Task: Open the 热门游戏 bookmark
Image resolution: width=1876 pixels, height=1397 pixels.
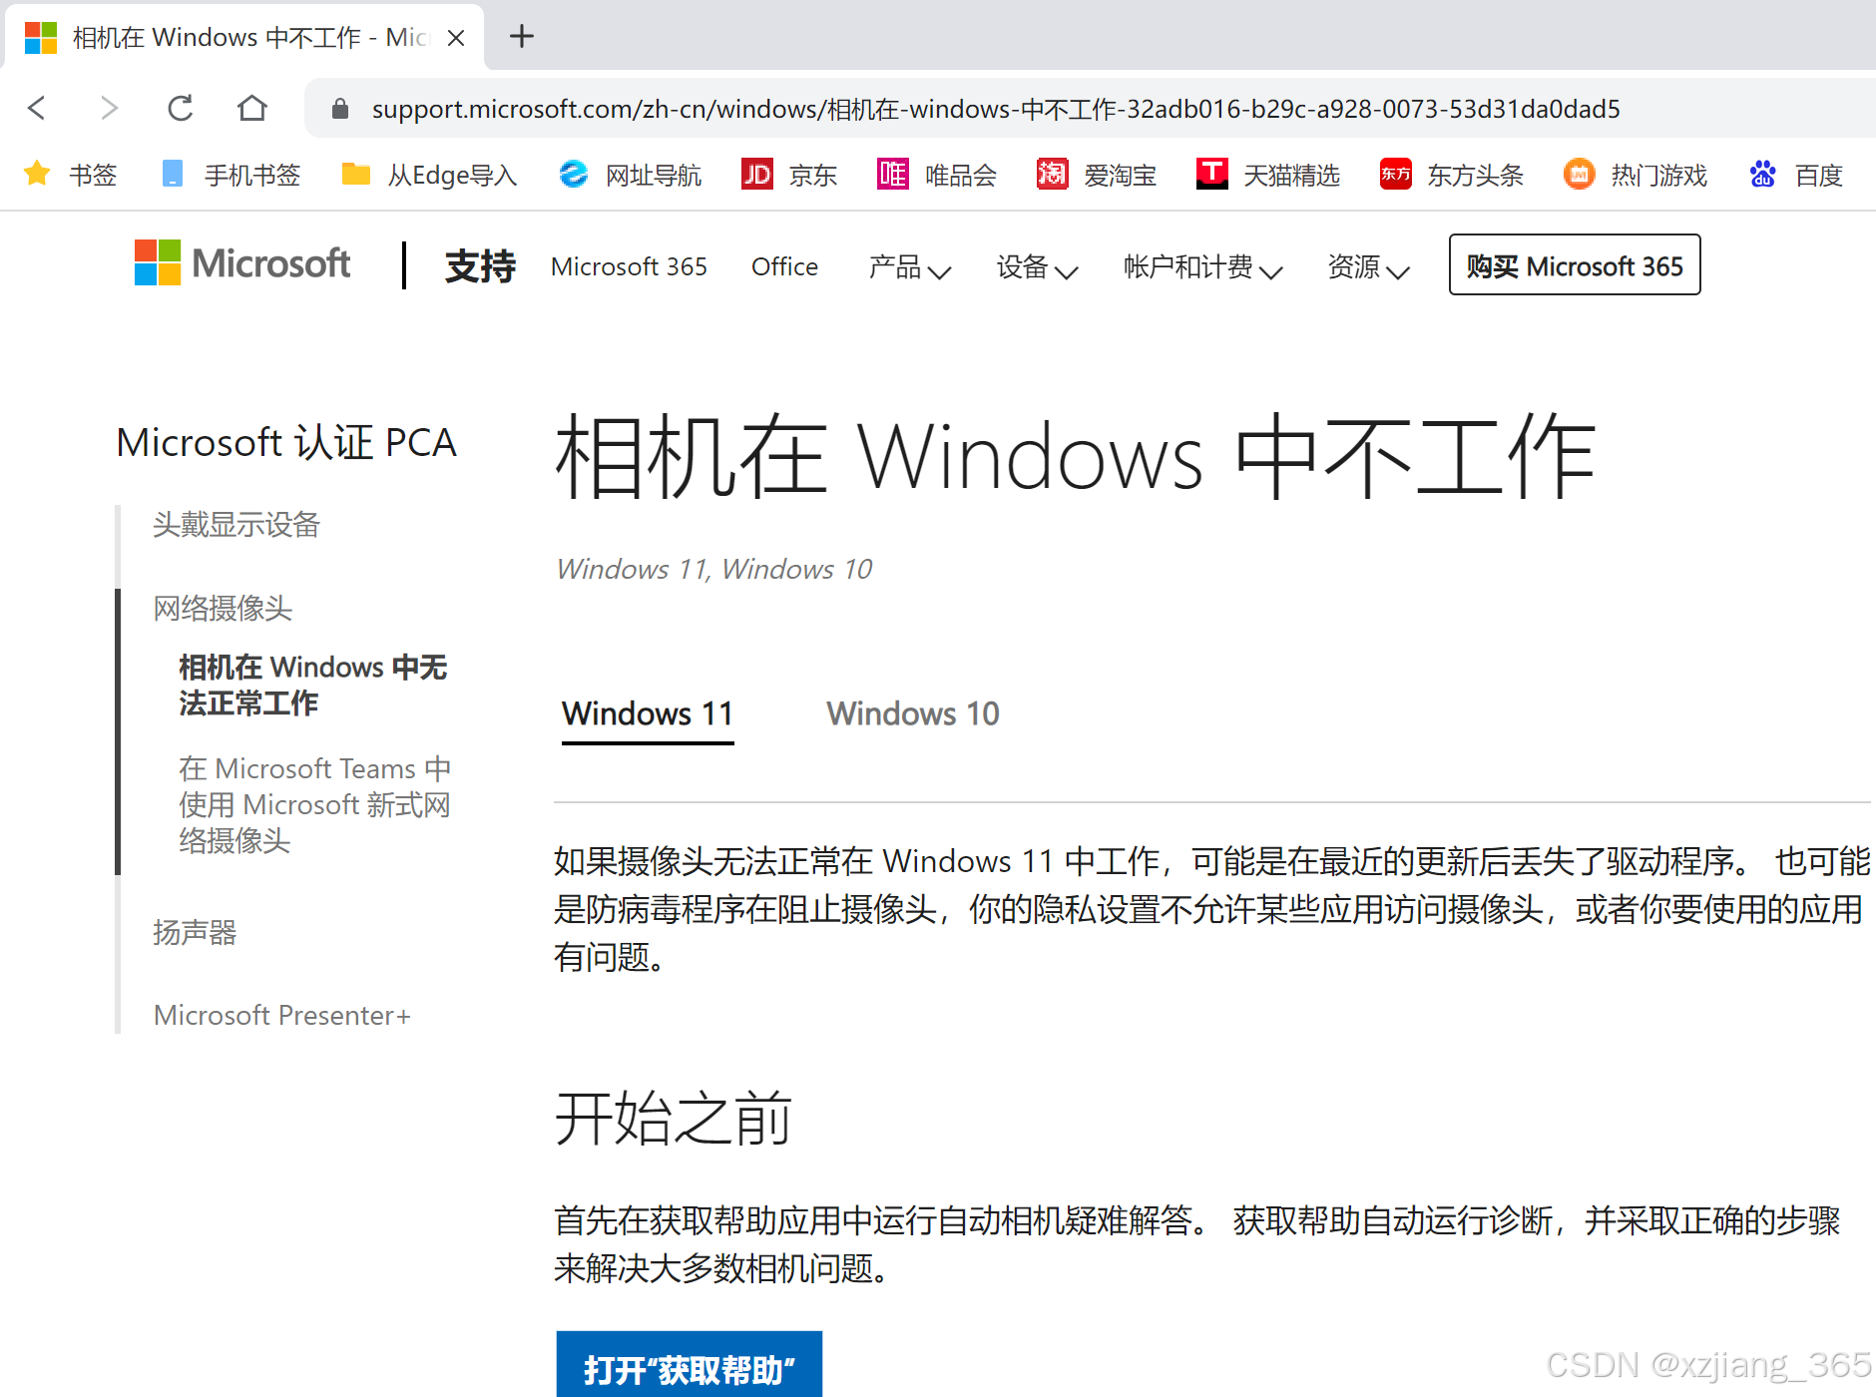Action: tap(1636, 175)
